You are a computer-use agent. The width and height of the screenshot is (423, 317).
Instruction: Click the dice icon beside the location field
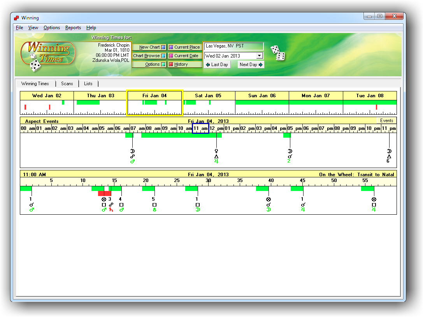278,53
